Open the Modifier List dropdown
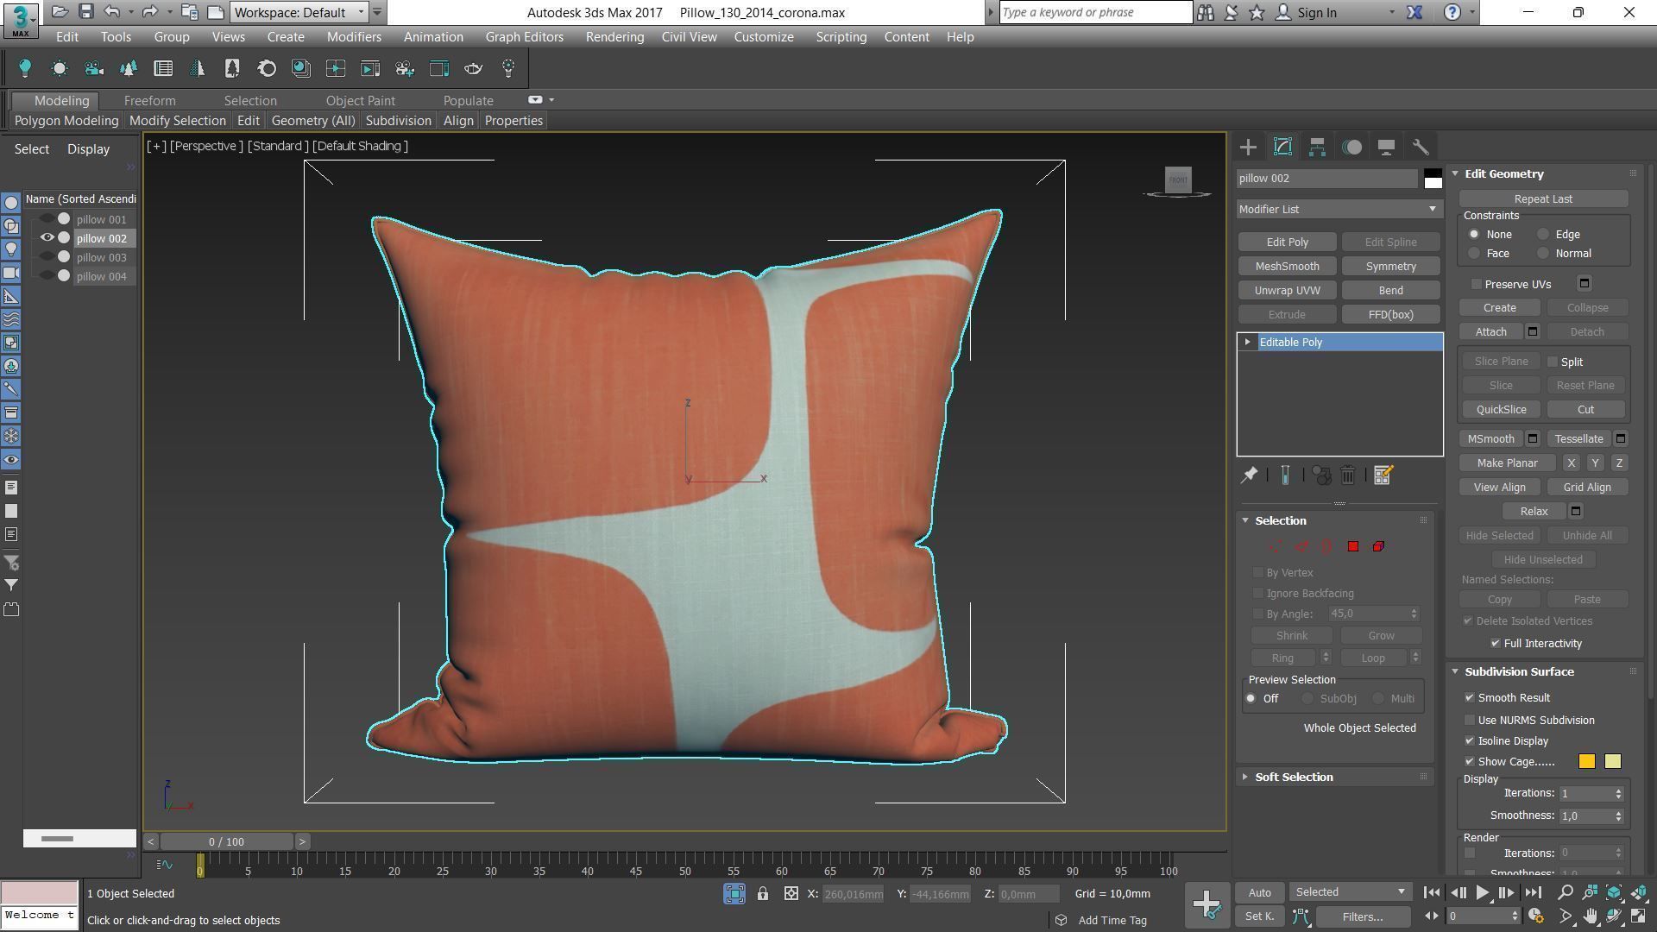Viewport: 1657px width, 932px height. (1339, 209)
